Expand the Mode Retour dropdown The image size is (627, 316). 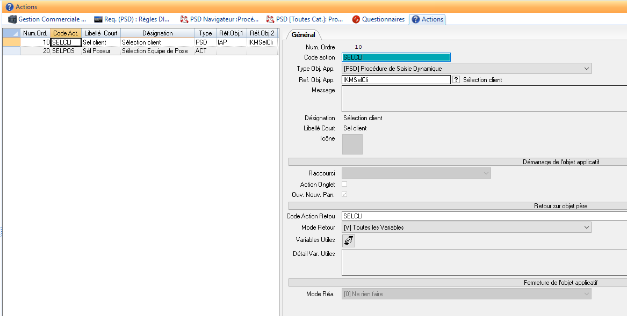(x=586, y=227)
